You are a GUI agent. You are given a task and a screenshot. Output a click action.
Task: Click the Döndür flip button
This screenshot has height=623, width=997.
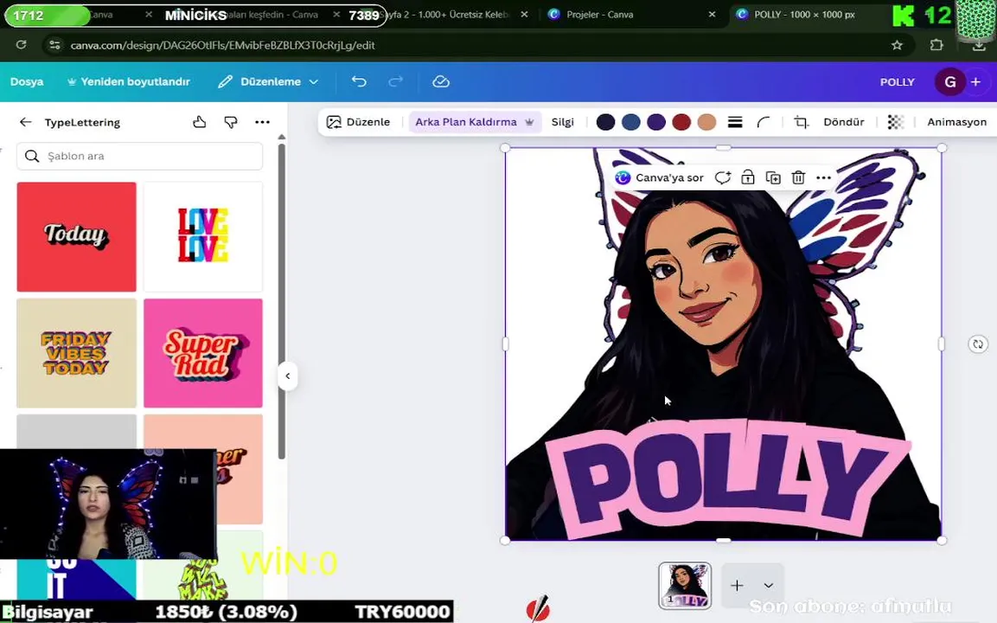(843, 122)
